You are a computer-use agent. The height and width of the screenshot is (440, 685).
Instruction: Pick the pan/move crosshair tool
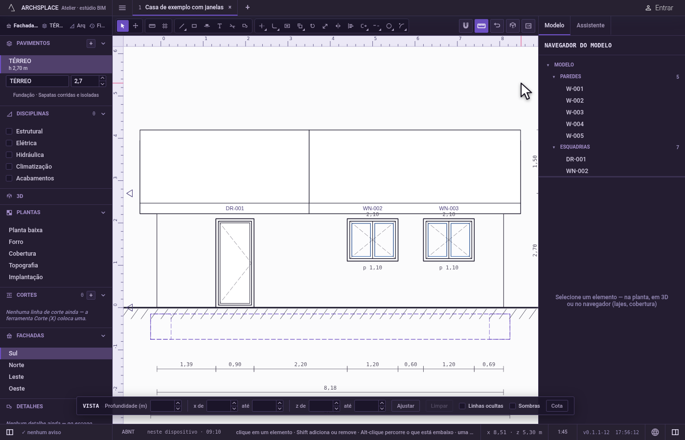point(136,26)
